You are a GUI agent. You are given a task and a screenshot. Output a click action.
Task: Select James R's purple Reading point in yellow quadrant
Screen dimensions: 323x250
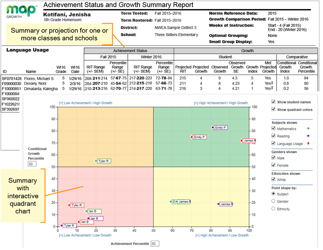218,204
